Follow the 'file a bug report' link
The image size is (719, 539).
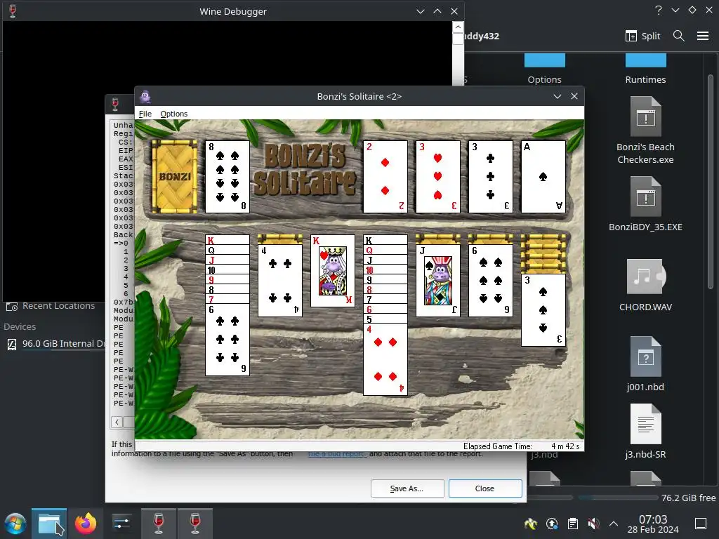pyautogui.click(x=338, y=454)
